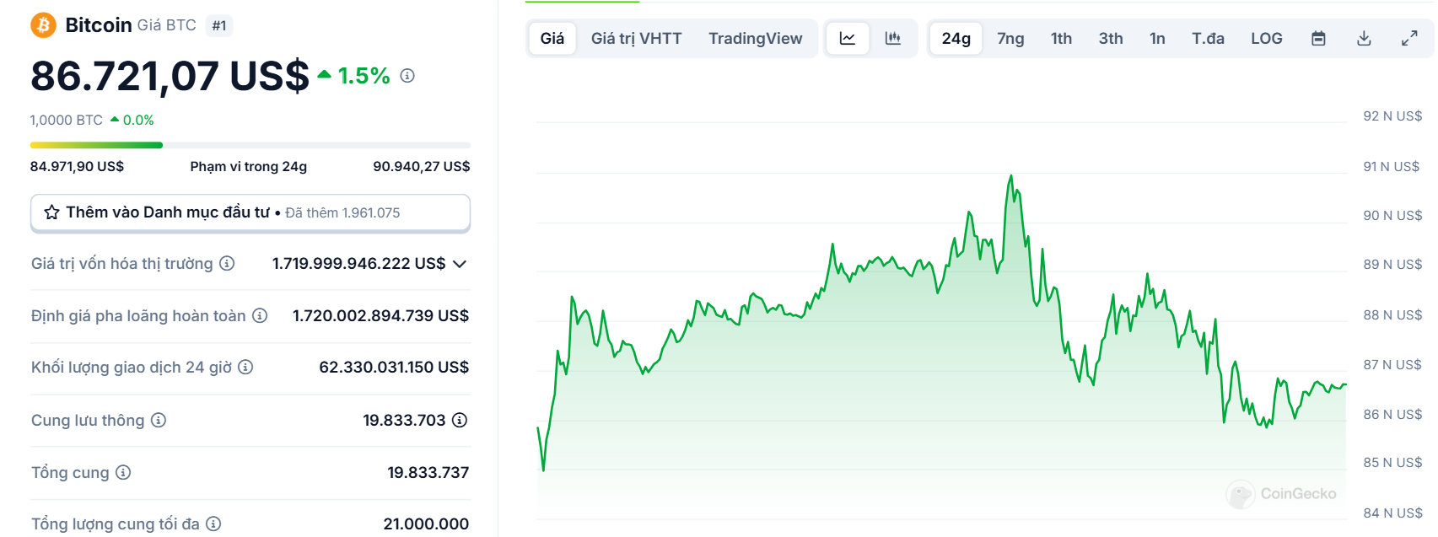This screenshot has width=1438, height=537.
Task: Download chart data icon
Action: (x=1364, y=38)
